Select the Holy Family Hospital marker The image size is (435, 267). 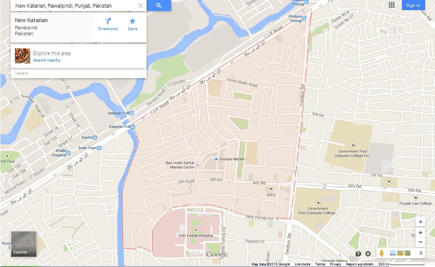(x=196, y=230)
